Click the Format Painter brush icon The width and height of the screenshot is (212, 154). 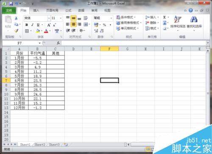pos(17,31)
